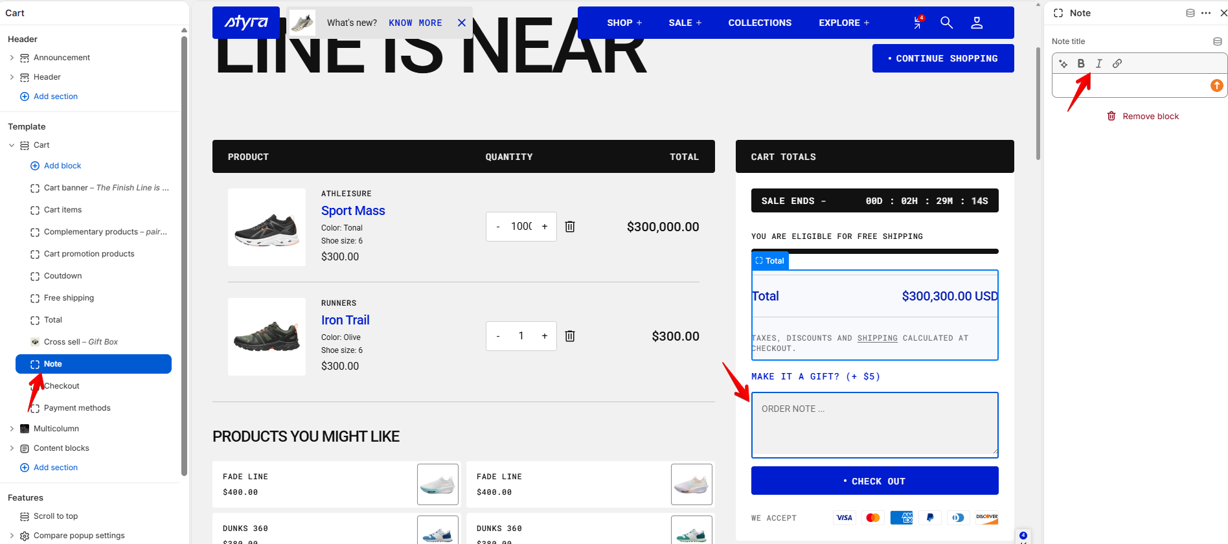Screen dimensions: 1228x544
Task: Click the Sport Mass shoe thumbnail
Action: pos(267,227)
